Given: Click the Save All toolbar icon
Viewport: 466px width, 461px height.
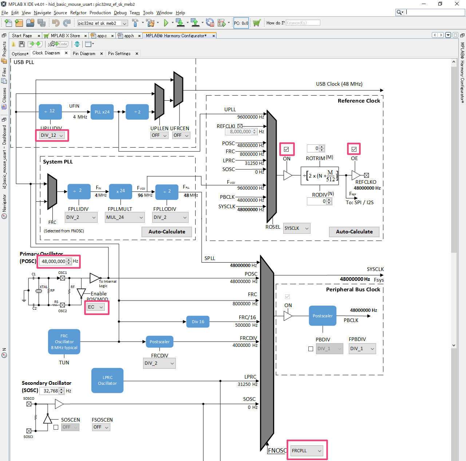Looking at the screenshot, I should coord(42,23).
